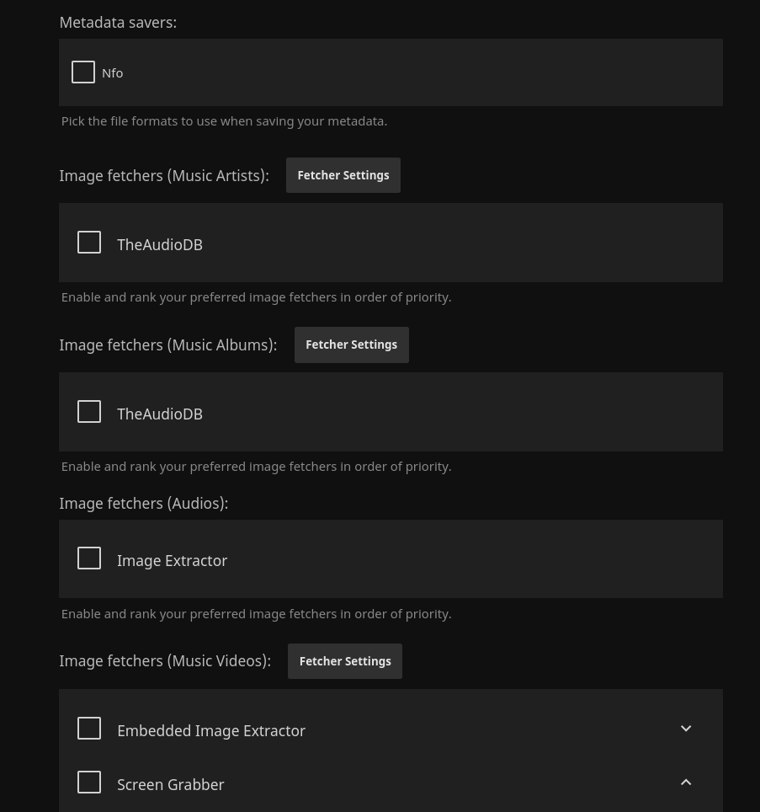The width and height of the screenshot is (760, 812).
Task: Click the Embedded Image Extractor label
Action: tap(210, 730)
